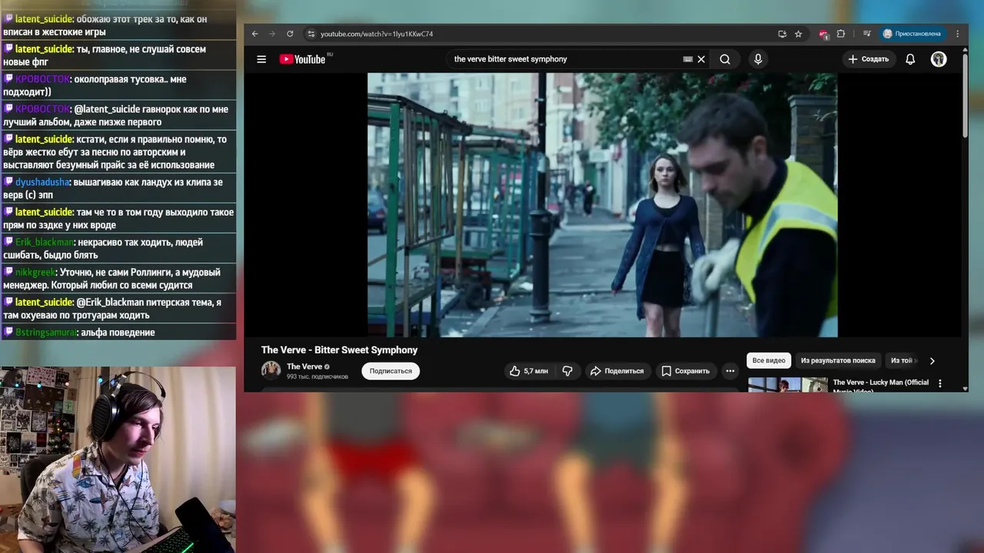Dislike the video

567,371
